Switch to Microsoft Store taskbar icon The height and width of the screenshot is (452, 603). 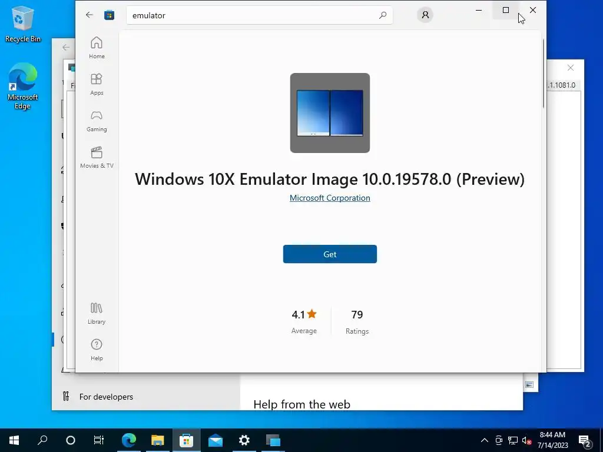click(187, 440)
